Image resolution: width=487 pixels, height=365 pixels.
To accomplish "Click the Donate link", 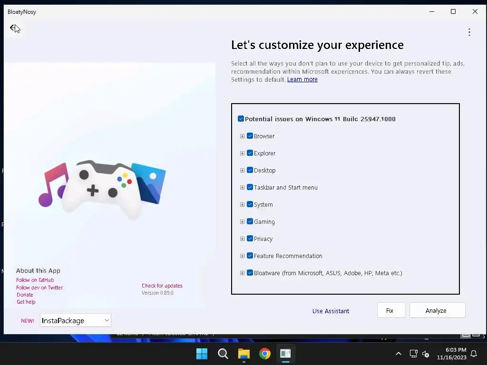I will (25, 295).
